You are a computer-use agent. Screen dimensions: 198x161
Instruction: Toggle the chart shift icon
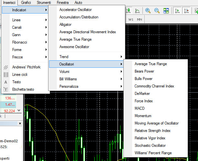coord(186,11)
